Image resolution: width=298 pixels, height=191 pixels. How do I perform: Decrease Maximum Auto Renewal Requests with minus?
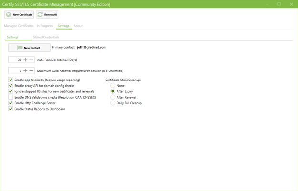32,71
